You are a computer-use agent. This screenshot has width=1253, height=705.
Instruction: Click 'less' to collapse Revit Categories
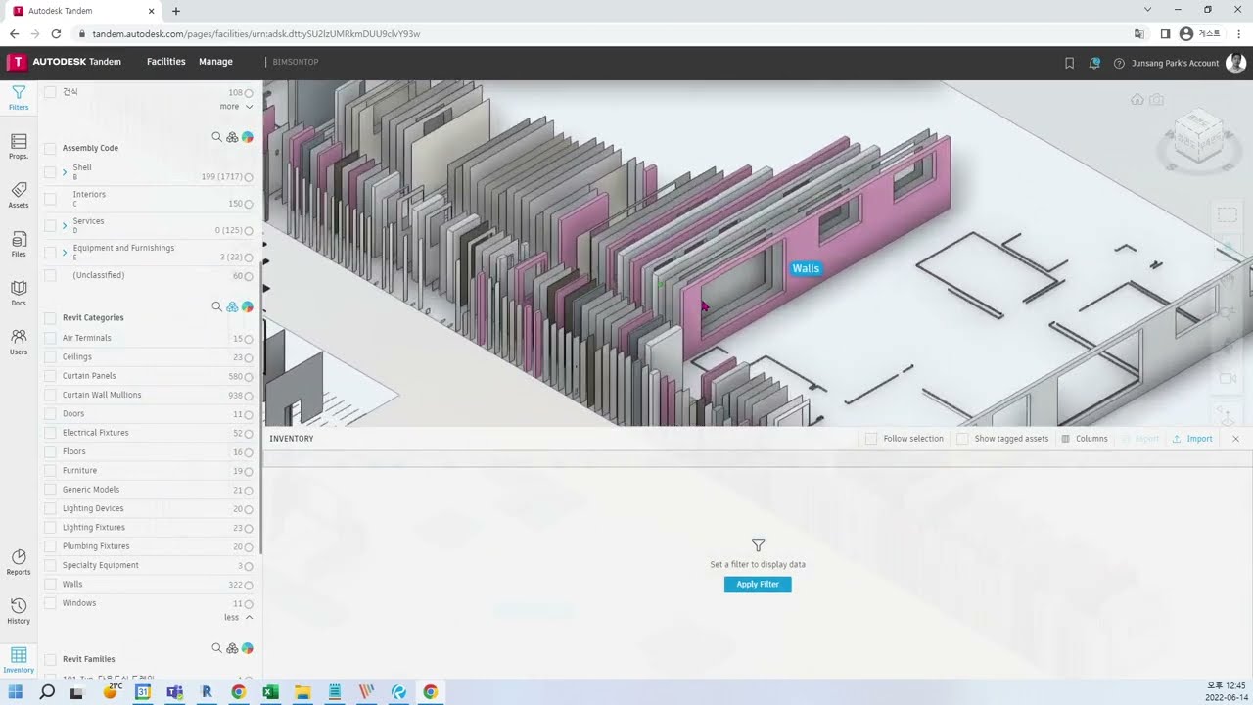238,617
